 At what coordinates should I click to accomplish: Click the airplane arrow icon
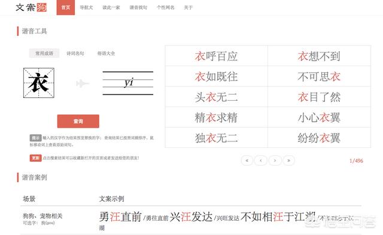pyautogui.click(x=83, y=84)
